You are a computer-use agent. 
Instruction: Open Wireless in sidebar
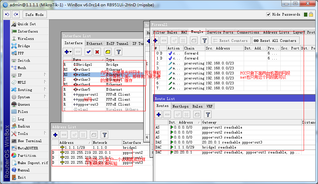[x=26, y=39]
